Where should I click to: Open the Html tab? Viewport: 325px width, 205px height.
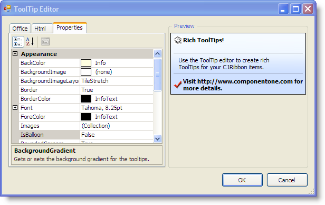42,29
